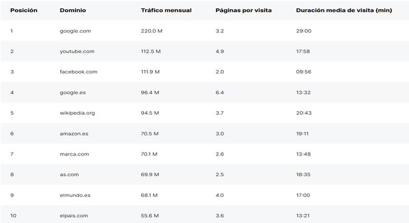Open the elpais.com domain entry
Image resolution: width=409 pixels, height=223 pixels.
click(x=74, y=216)
